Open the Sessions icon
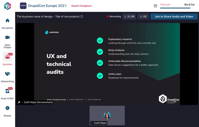Screen dimensions: 199x127 click(8, 57)
